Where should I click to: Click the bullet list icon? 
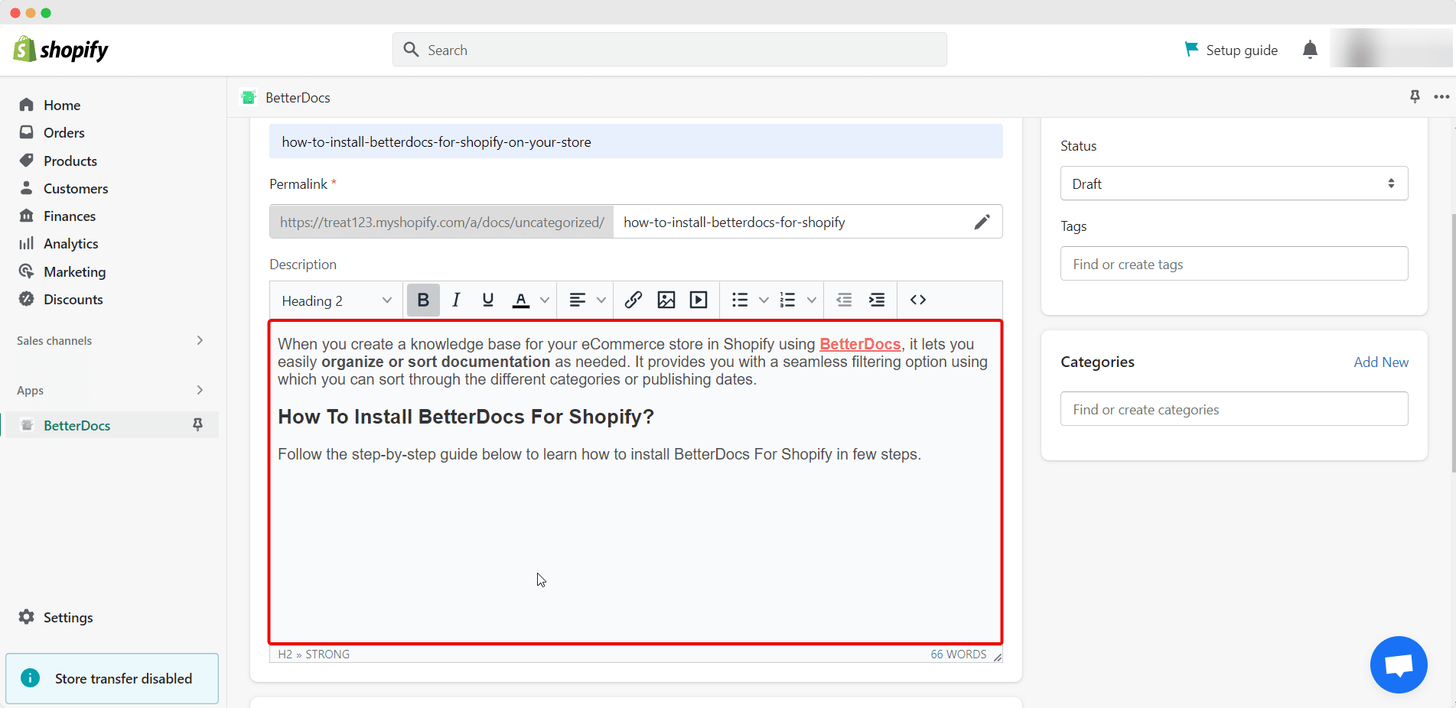pyautogui.click(x=740, y=300)
